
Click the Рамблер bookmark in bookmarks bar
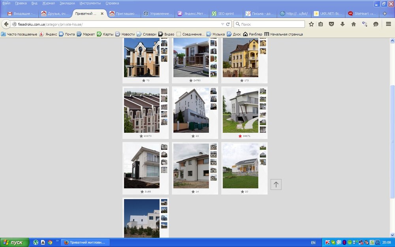click(252, 34)
